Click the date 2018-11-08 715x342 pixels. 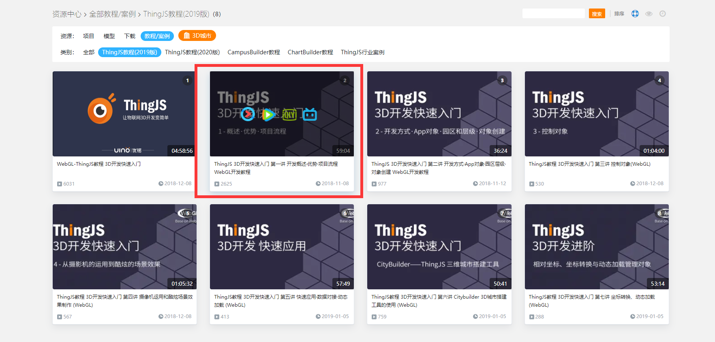335,184
